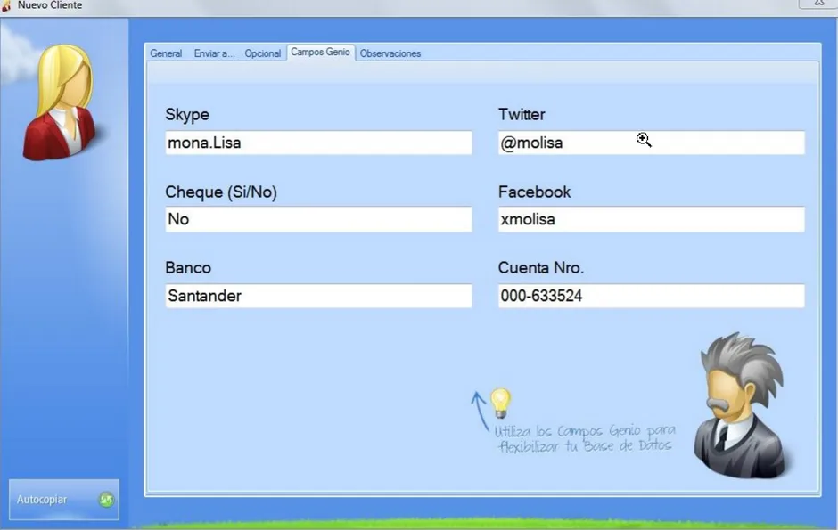Viewport: 838px width, 530px height.
Task: Click the Cheque (Si/No) field
Action: (318, 219)
